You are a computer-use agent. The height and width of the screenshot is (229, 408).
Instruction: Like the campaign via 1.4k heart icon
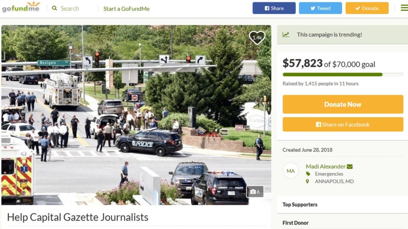[x=257, y=38]
